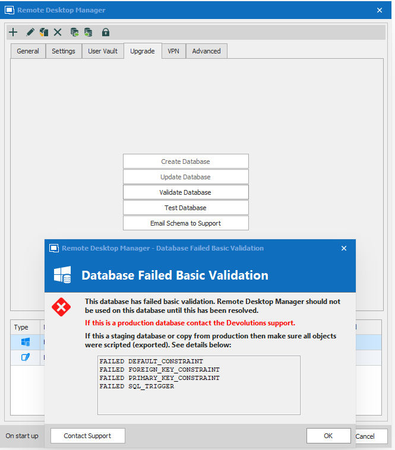Screen dimensions: 395x450
Task: Click Cancel in the main window
Action: [x=371, y=436]
